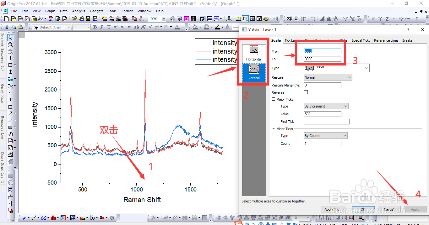
Task: Open the Rescale magnifier tool icon
Action: 246,19
